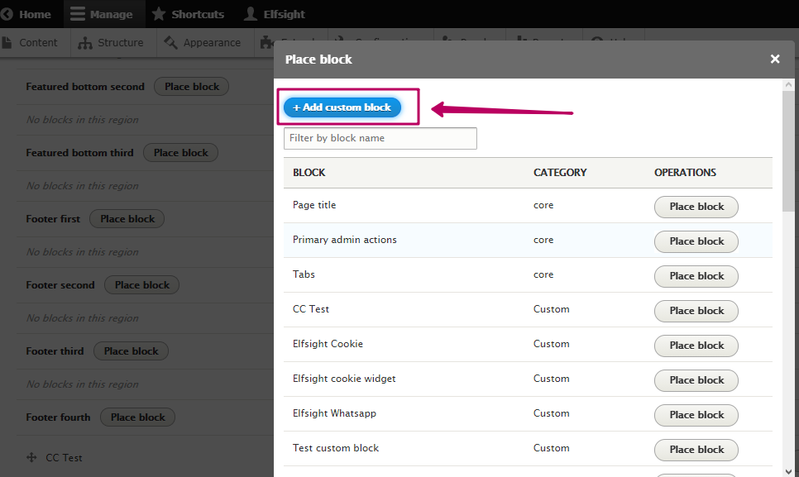The height and width of the screenshot is (477, 799).
Task: Click Place block beside Footer second
Action: coord(141,285)
